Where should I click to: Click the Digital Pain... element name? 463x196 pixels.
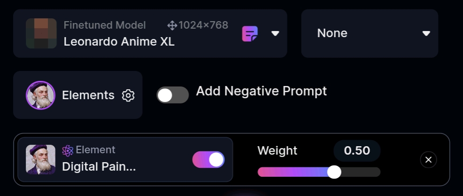click(99, 166)
